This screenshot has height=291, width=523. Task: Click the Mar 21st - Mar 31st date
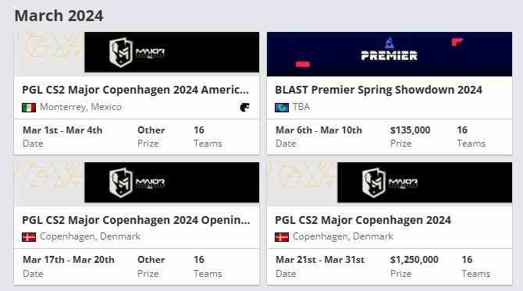pyautogui.click(x=320, y=260)
